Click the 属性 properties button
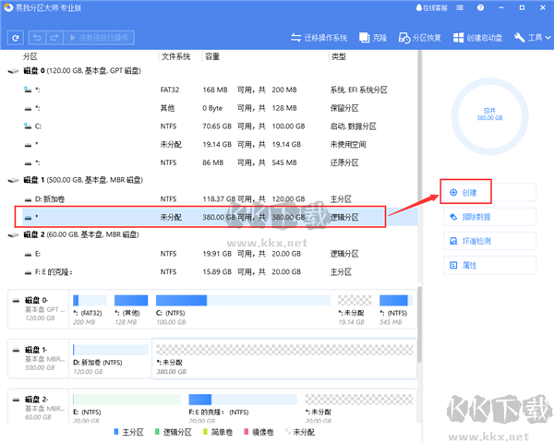Viewport: 554px width, 443px height. click(489, 265)
